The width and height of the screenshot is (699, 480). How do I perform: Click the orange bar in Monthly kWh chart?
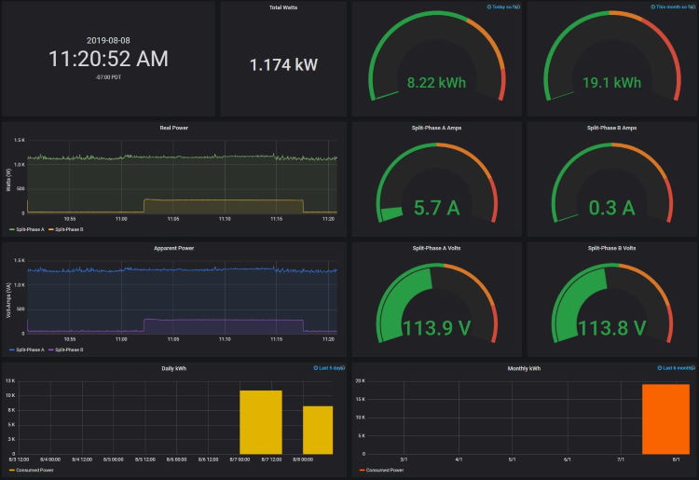point(665,418)
